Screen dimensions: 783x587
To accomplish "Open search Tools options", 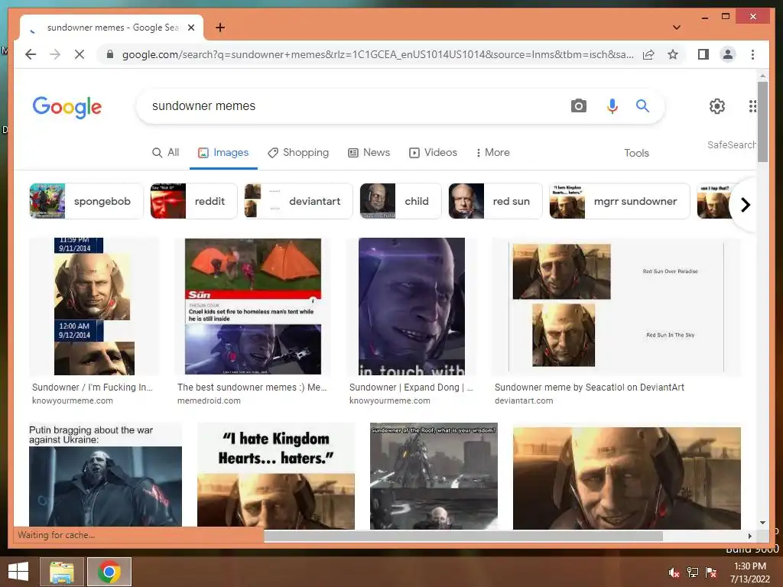I will [x=636, y=153].
